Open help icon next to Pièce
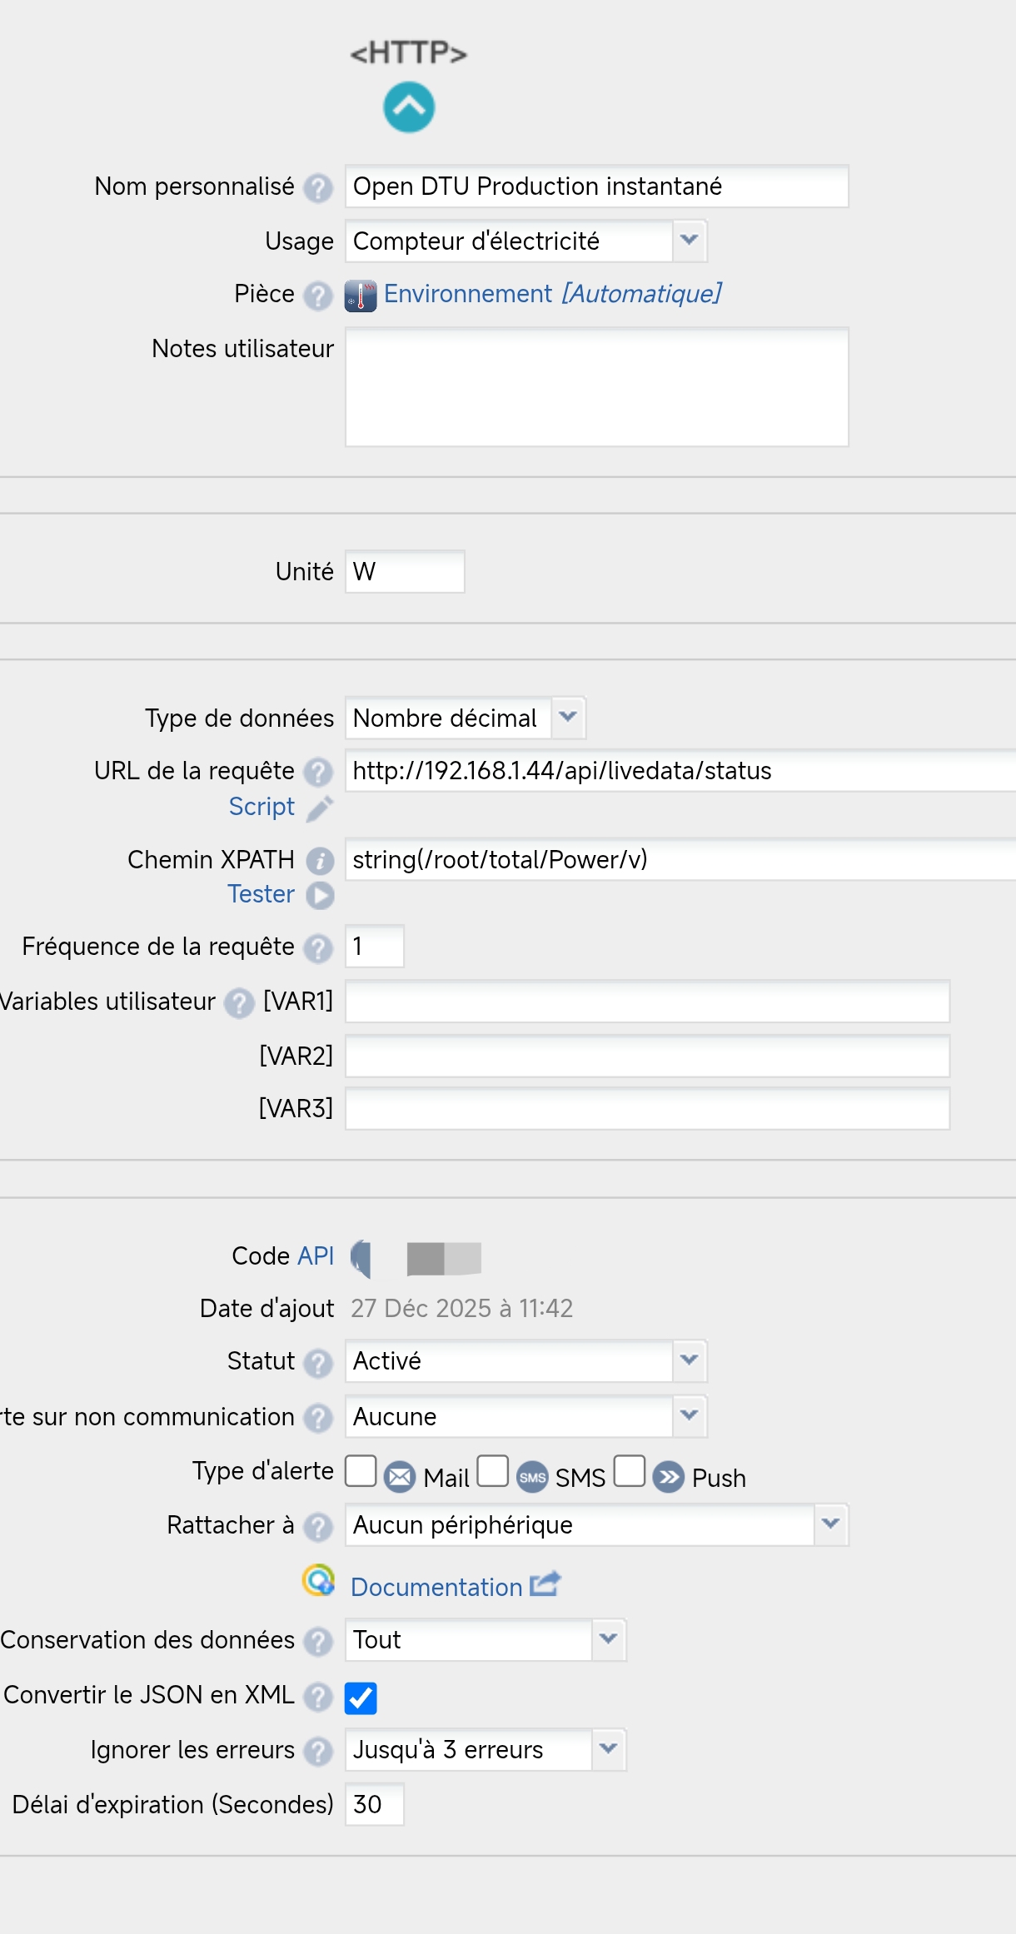The image size is (1016, 1934). pos(317,296)
